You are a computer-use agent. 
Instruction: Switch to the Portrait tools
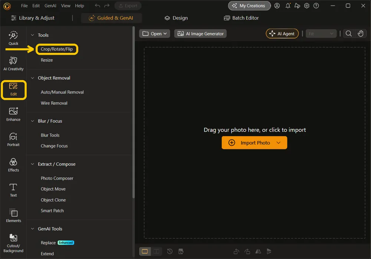[x=13, y=139]
